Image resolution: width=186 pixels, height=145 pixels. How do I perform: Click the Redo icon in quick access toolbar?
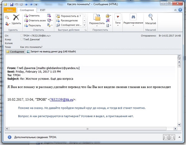click(x=21, y=5)
